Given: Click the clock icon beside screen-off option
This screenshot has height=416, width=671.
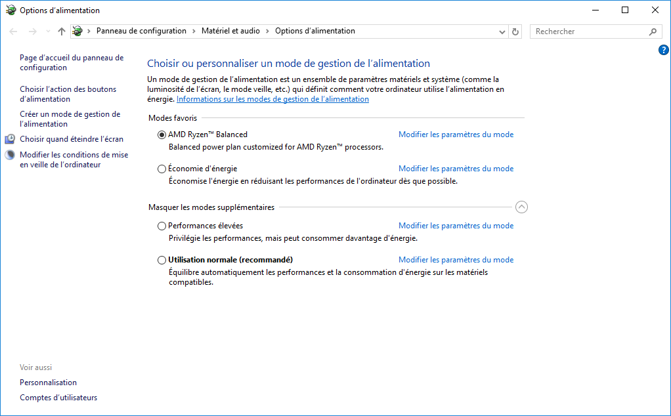Looking at the screenshot, I should (x=10, y=139).
